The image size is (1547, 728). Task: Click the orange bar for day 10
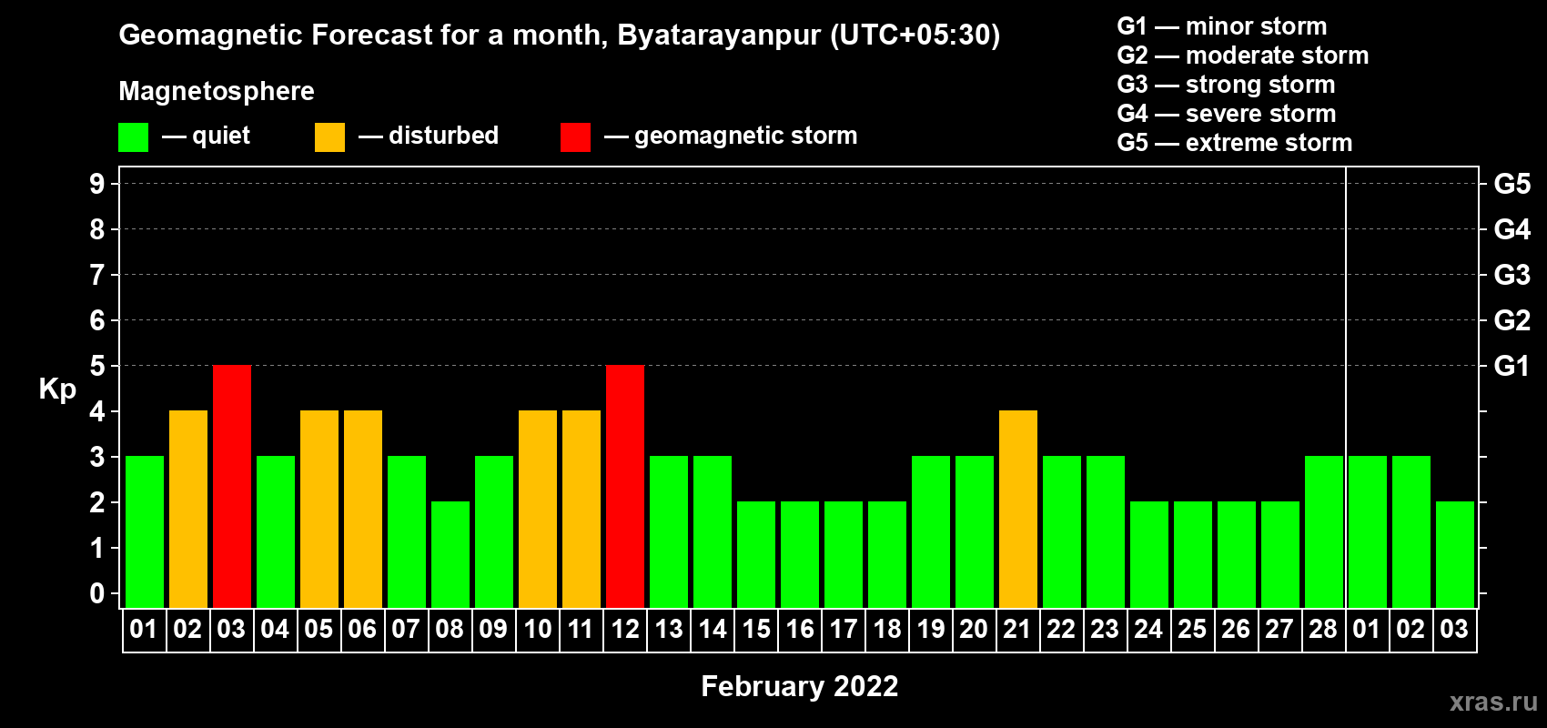[538, 509]
